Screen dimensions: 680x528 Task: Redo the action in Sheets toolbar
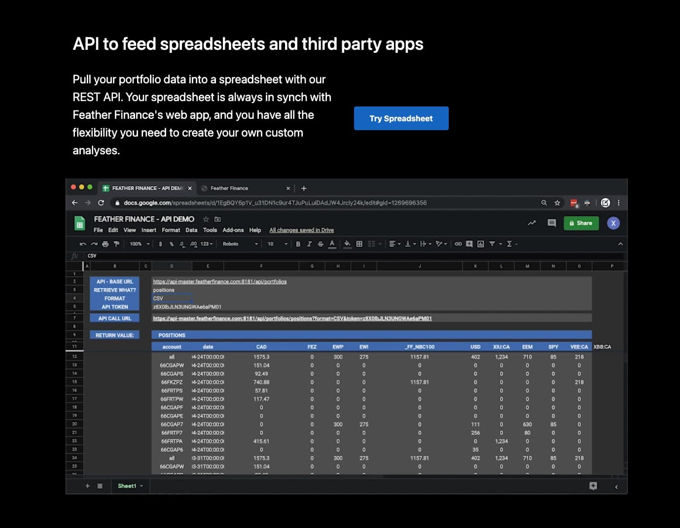coord(94,244)
